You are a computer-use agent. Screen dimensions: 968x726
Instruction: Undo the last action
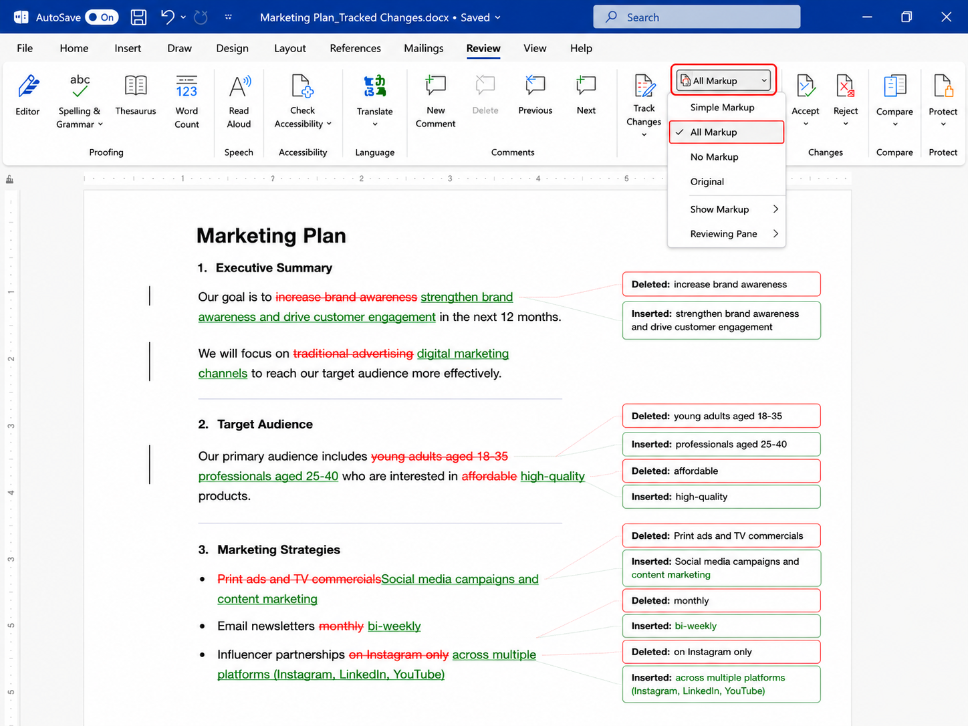click(168, 17)
